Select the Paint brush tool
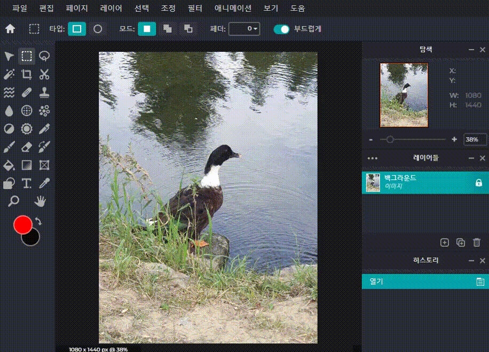 pos(9,147)
